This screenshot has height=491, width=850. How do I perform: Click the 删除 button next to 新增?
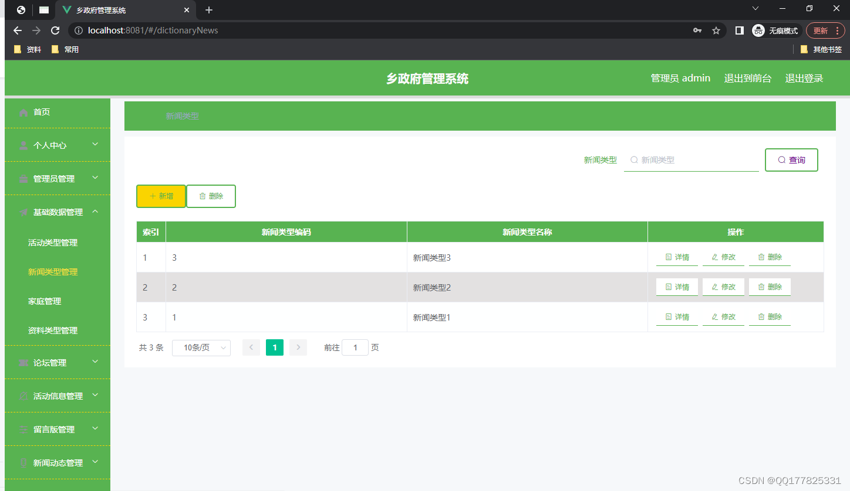coord(211,196)
